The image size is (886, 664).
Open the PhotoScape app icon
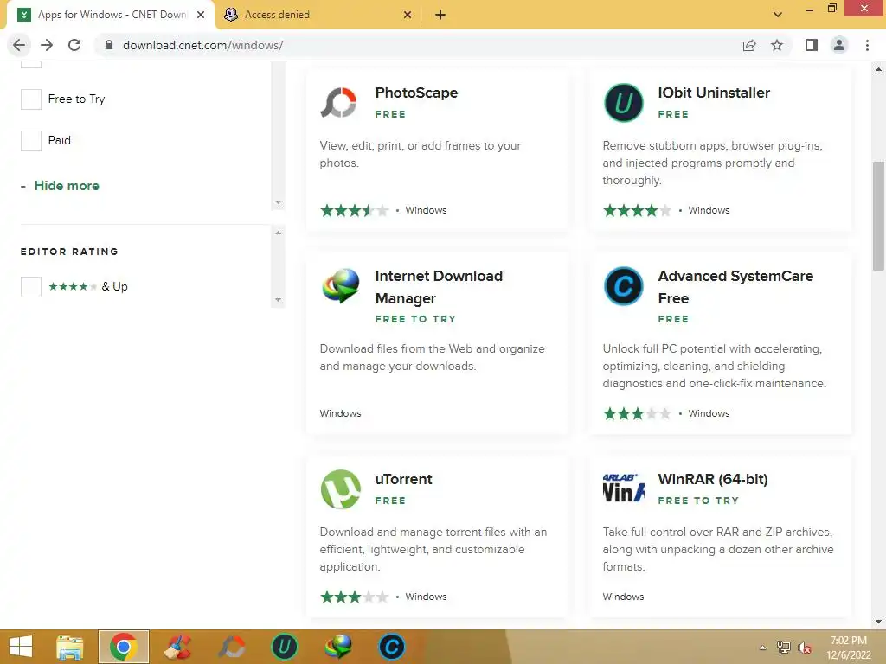point(339,103)
